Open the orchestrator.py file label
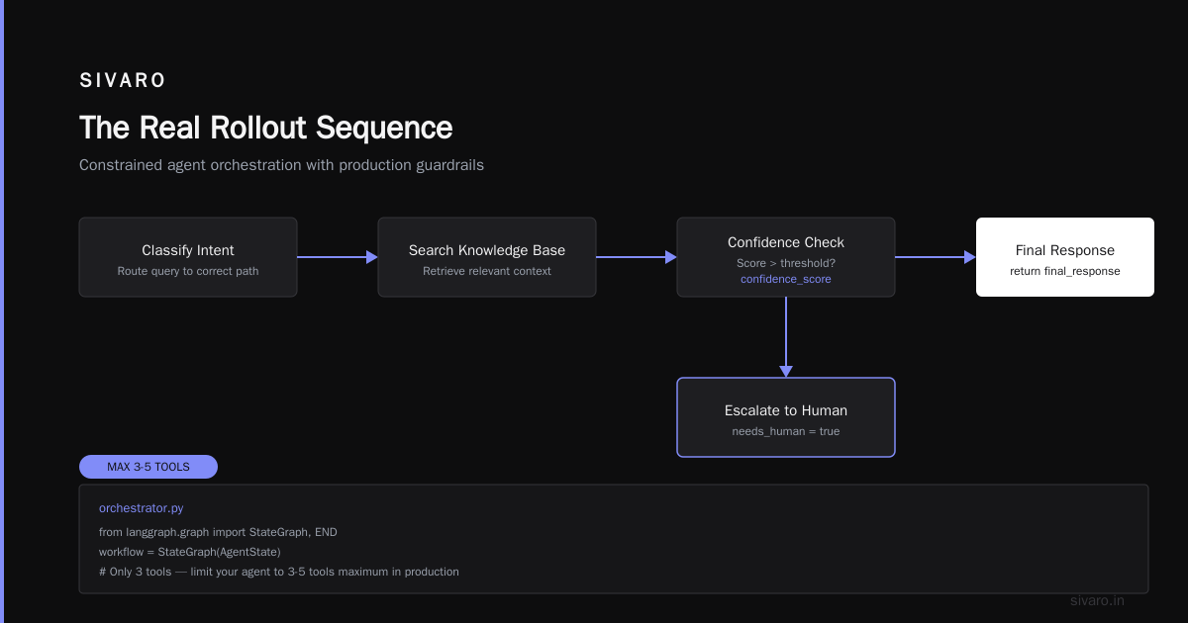 pos(141,508)
